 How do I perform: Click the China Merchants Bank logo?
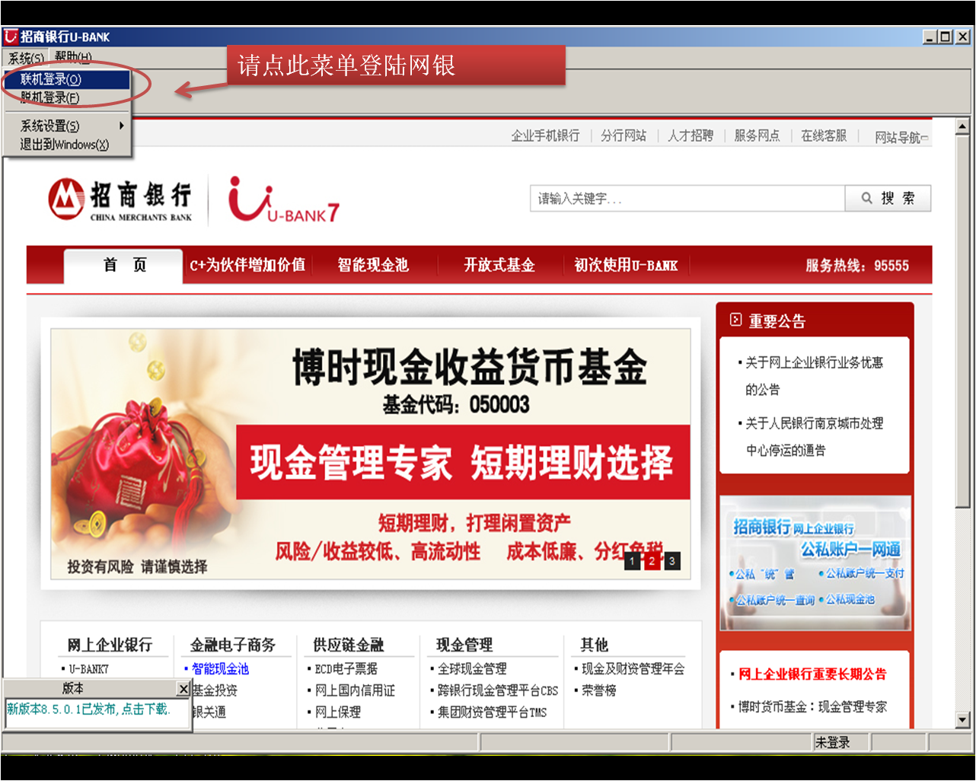point(120,200)
